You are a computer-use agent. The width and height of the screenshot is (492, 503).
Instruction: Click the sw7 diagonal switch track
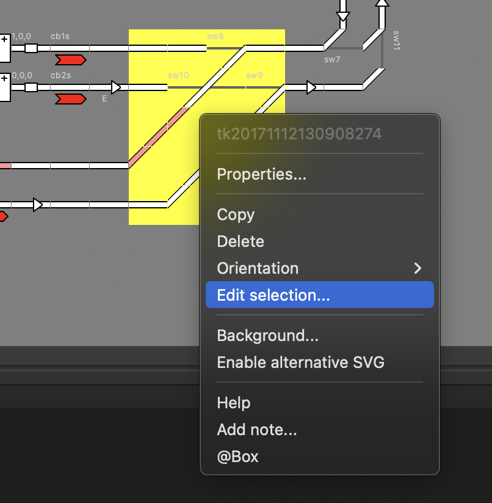click(334, 39)
